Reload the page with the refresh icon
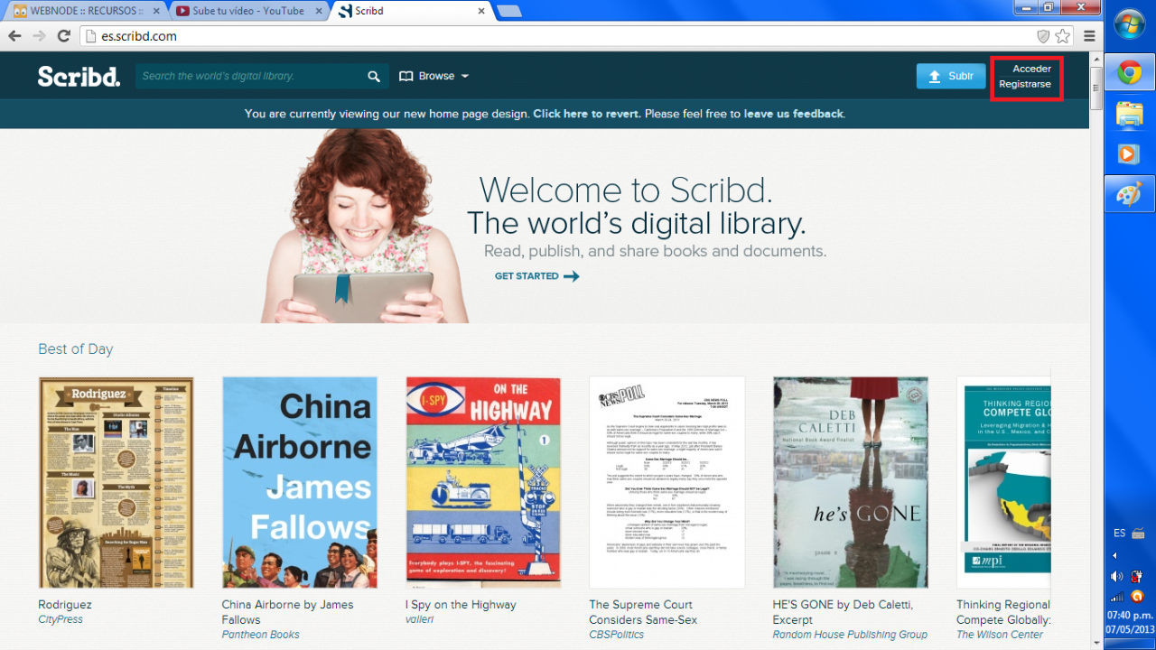 pyautogui.click(x=63, y=36)
